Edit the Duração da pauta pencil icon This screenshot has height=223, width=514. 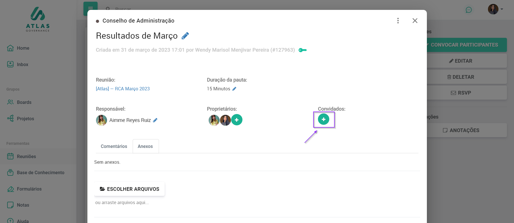point(234,89)
